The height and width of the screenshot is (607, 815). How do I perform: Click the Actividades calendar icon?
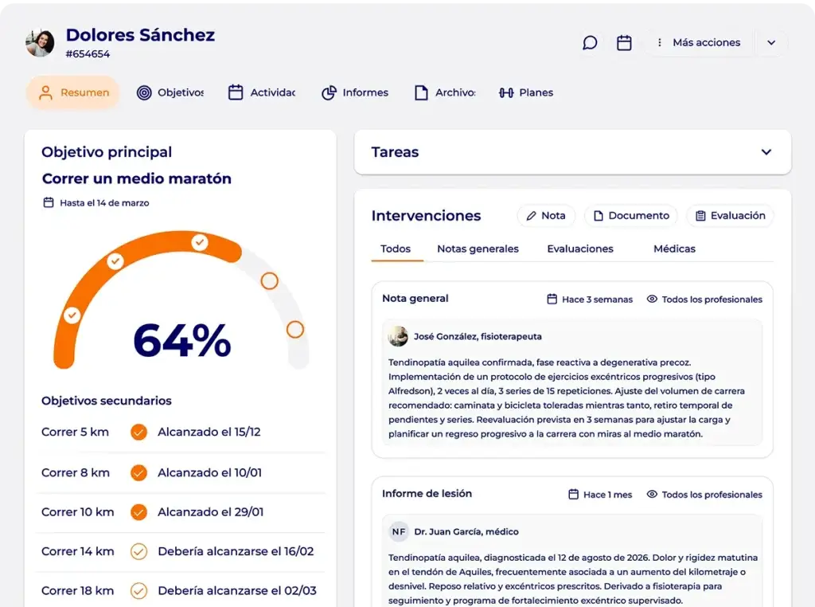[x=236, y=92]
